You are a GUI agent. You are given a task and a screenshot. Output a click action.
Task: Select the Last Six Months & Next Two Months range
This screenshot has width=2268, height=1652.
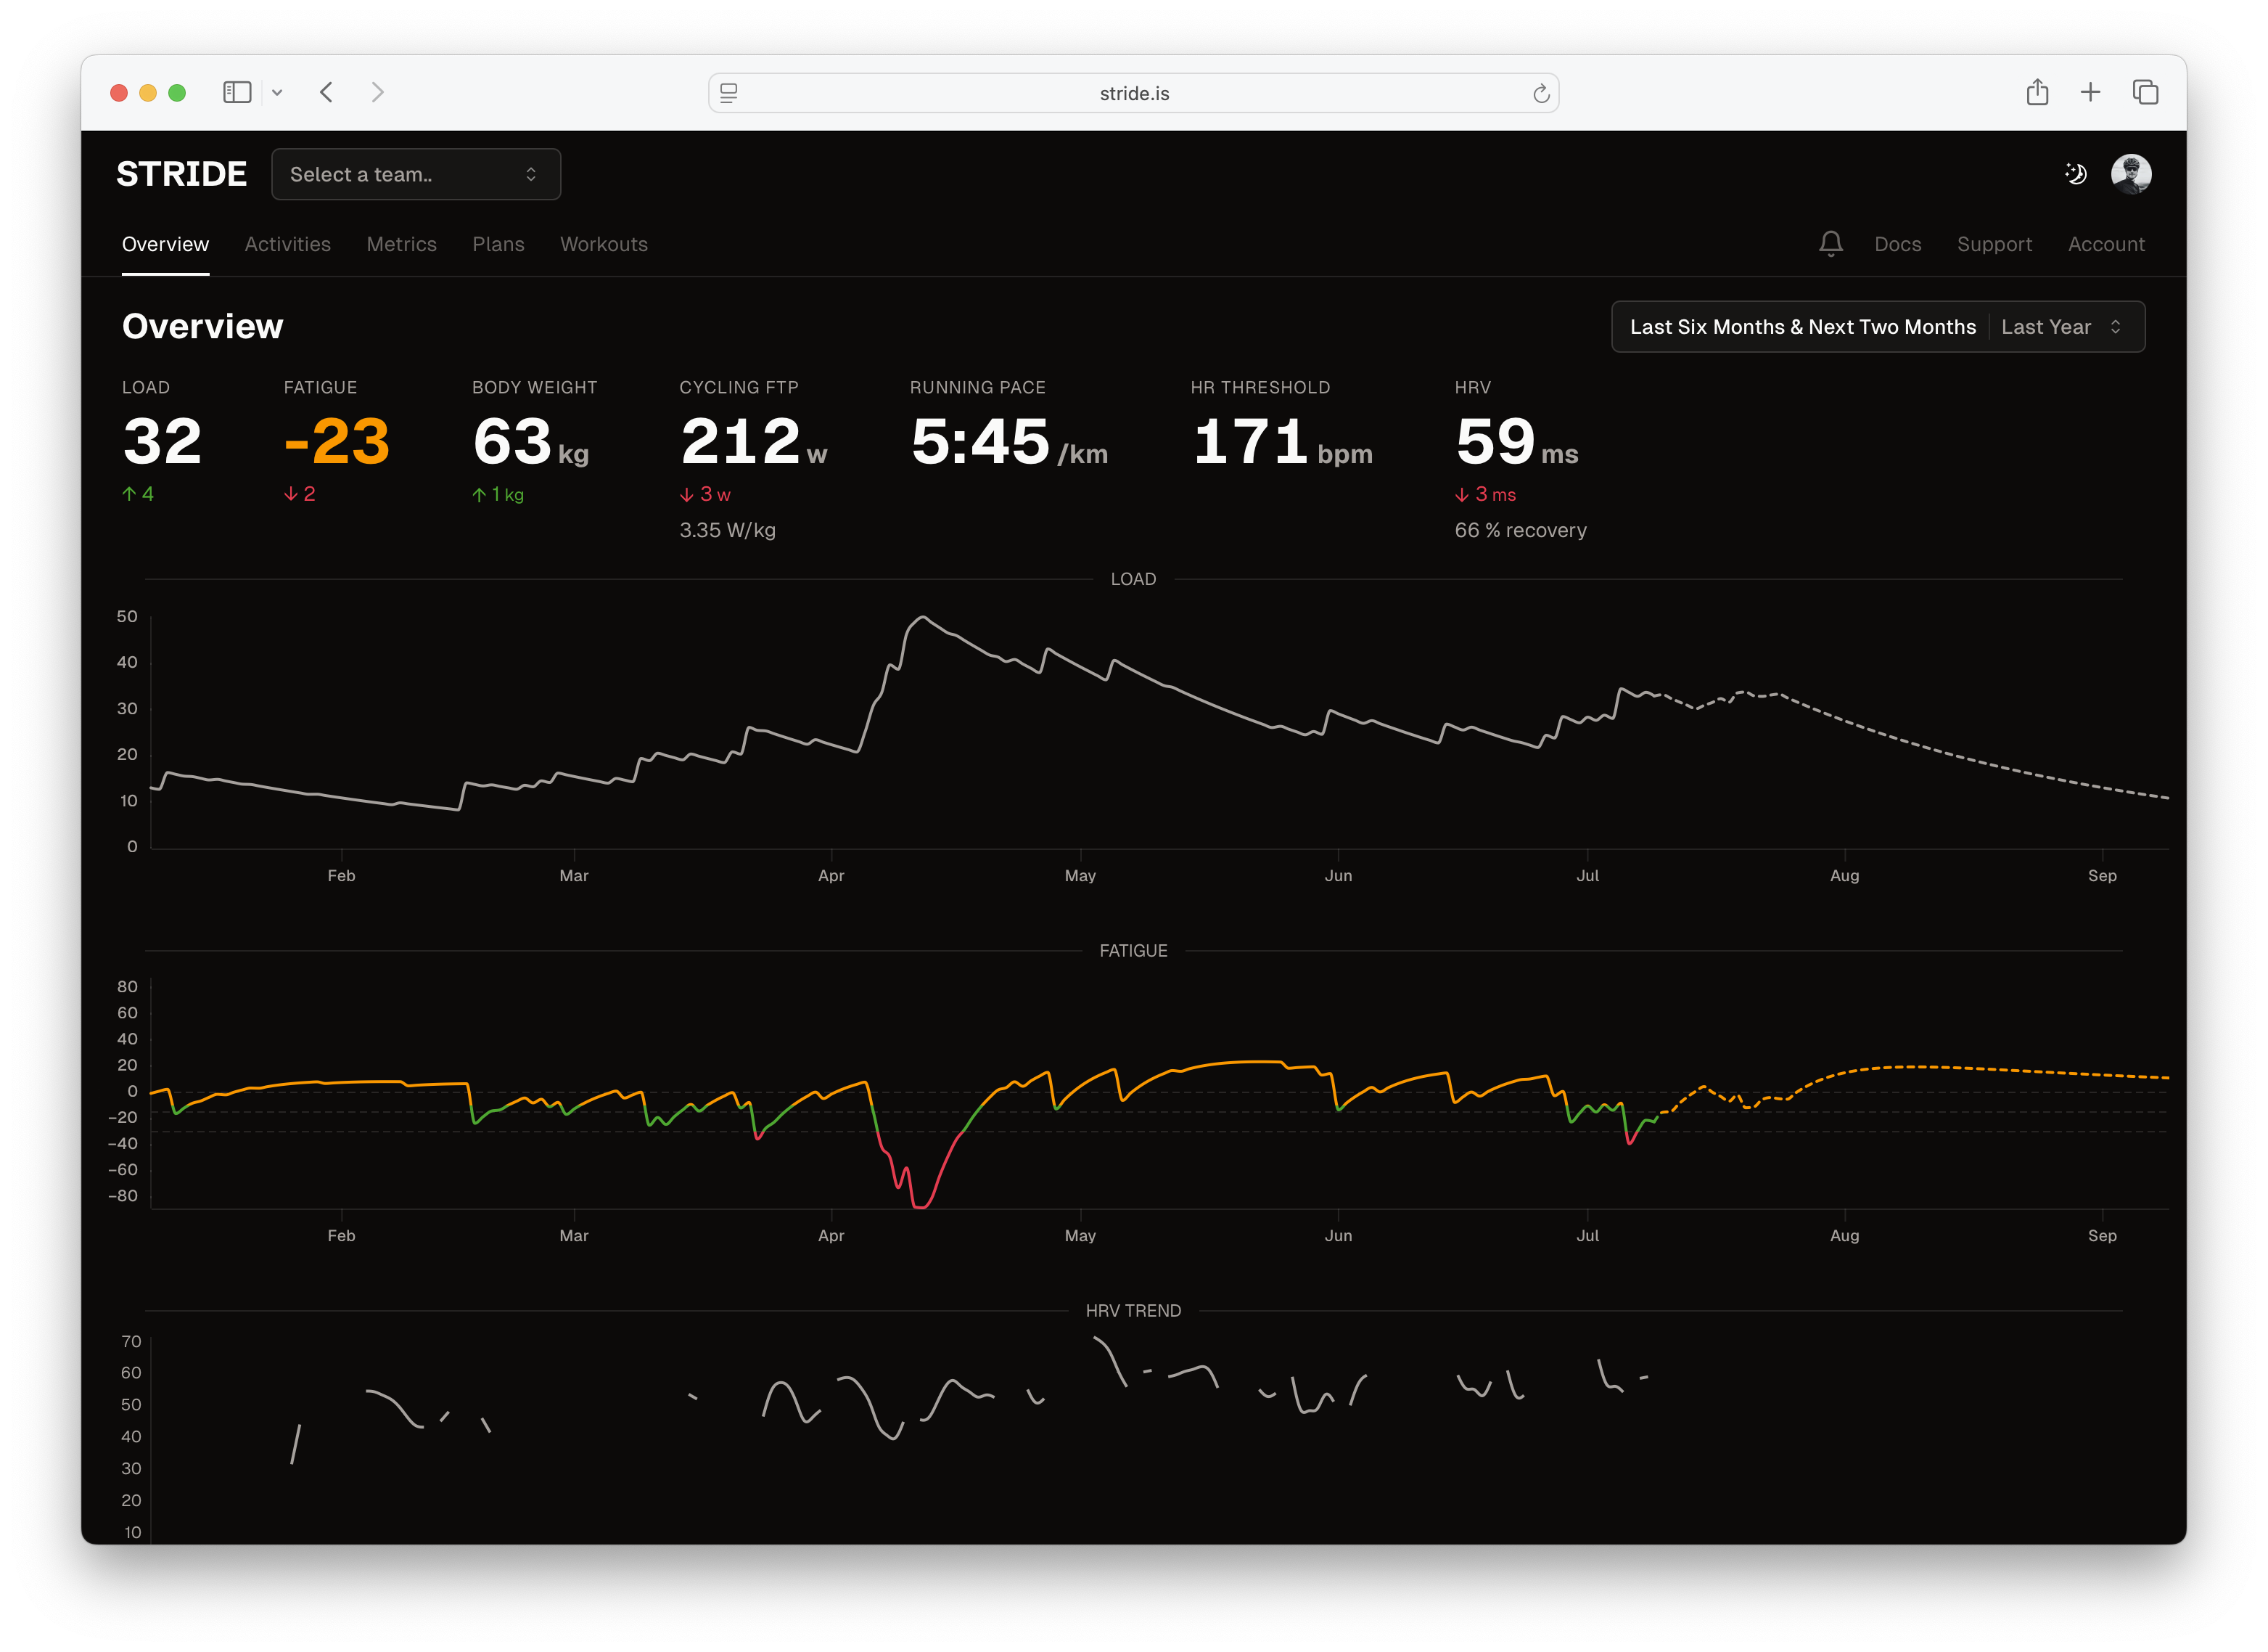(x=1801, y=326)
